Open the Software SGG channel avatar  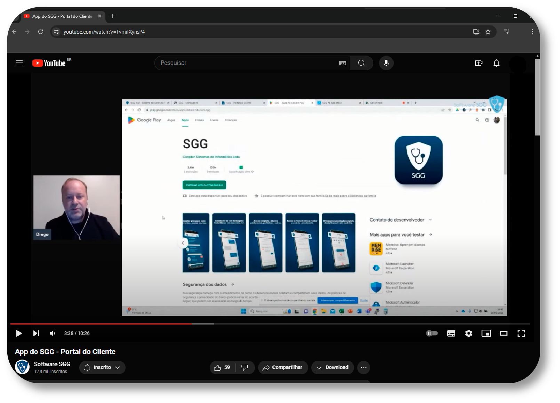point(22,367)
